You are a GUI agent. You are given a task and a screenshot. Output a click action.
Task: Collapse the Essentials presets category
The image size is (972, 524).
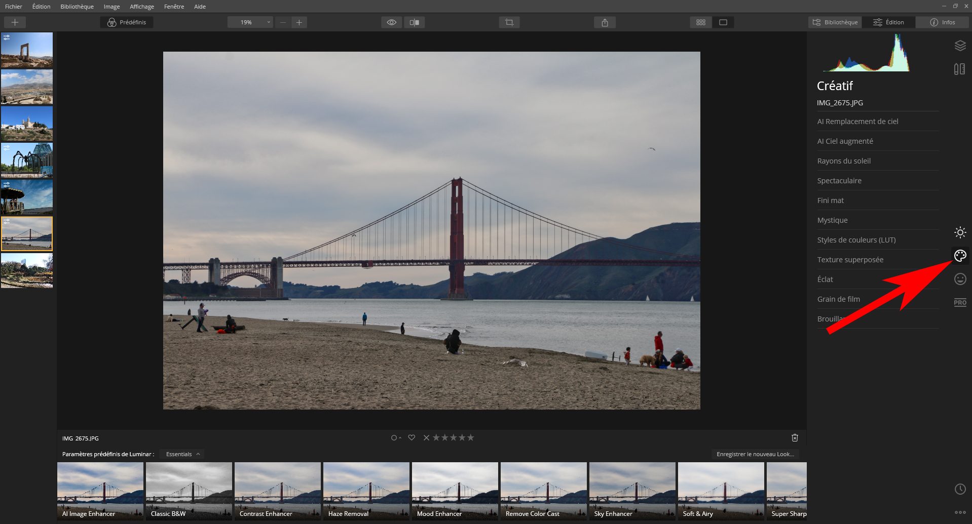coord(181,454)
